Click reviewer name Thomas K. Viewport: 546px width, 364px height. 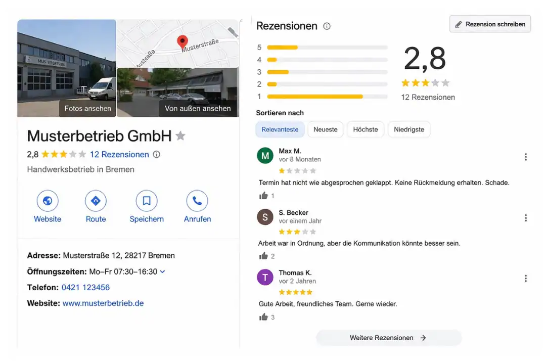[295, 272]
